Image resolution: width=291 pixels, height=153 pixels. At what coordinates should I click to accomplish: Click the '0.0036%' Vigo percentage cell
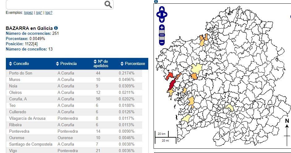click(x=127, y=151)
